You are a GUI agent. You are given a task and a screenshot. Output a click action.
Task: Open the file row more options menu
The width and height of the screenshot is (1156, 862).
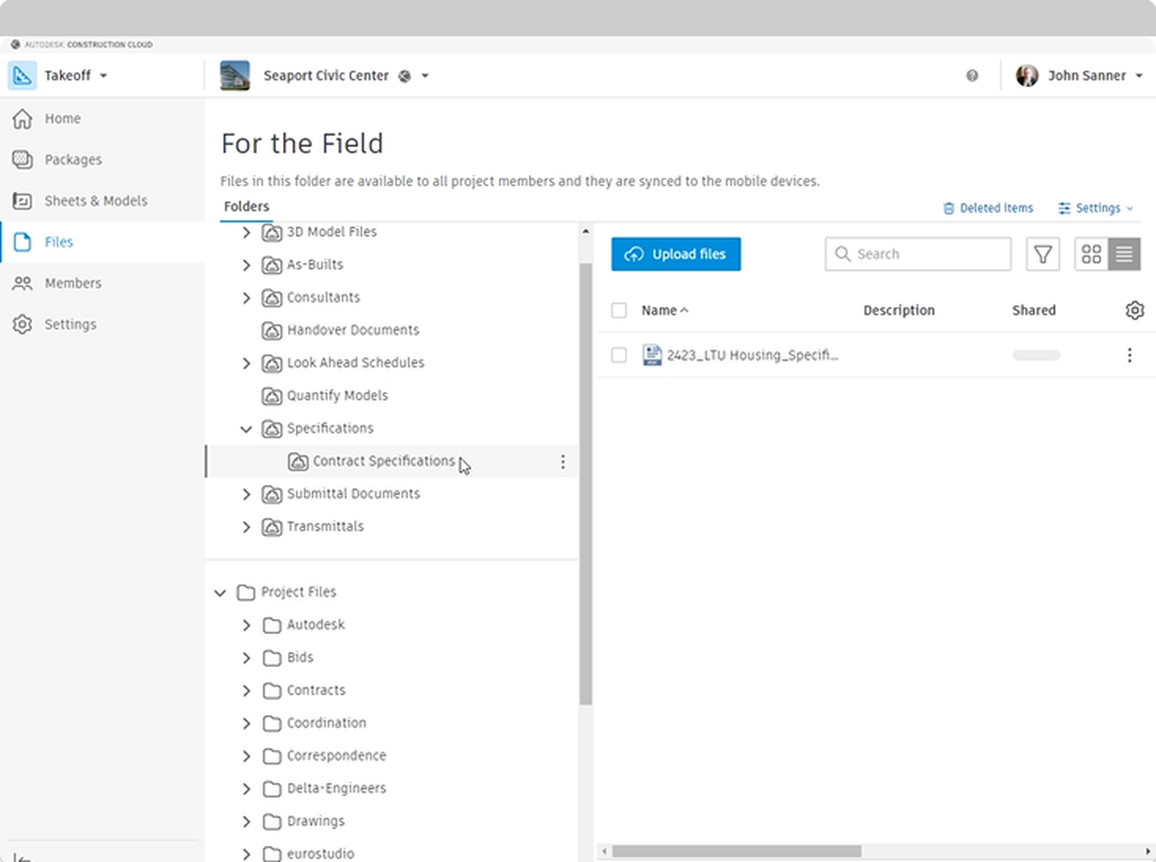coord(1130,355)
